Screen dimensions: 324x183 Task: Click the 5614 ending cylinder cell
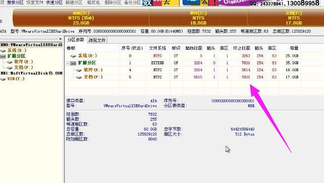point(246,70)
